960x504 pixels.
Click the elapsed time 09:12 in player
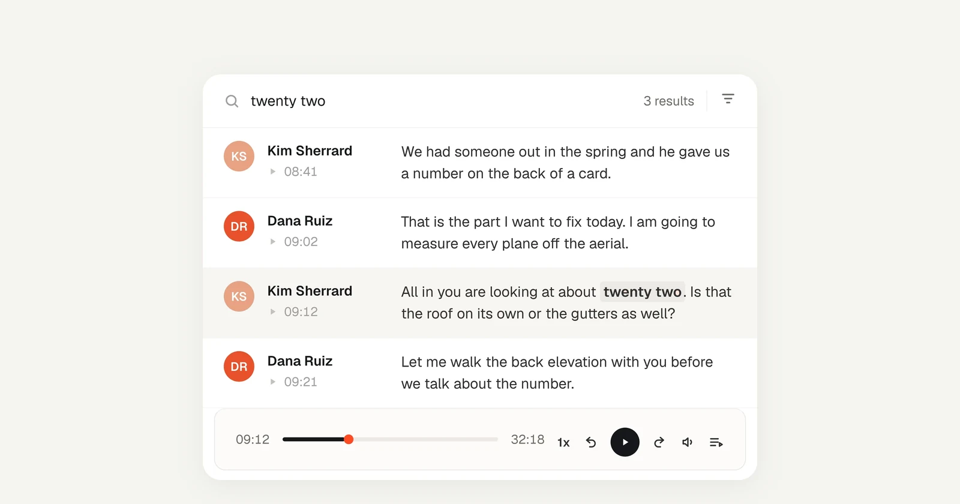(x=253, y=439)
